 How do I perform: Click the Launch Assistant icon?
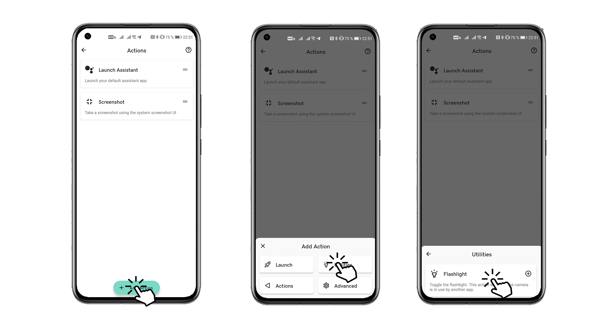[x=89, y=70]
